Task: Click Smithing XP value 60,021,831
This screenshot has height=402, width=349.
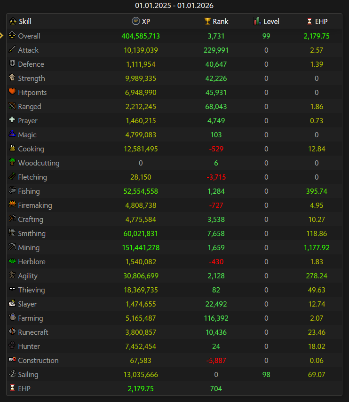Action: tap(141, 234)
